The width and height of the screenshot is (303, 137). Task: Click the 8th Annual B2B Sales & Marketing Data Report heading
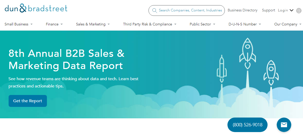click(67, 59)
